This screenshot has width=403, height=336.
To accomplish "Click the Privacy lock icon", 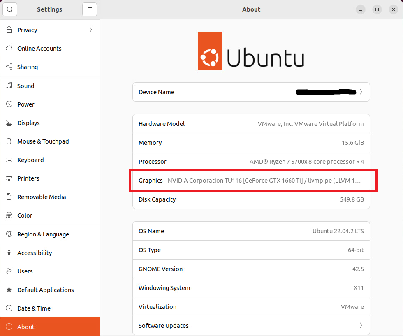I will (9, 30).
